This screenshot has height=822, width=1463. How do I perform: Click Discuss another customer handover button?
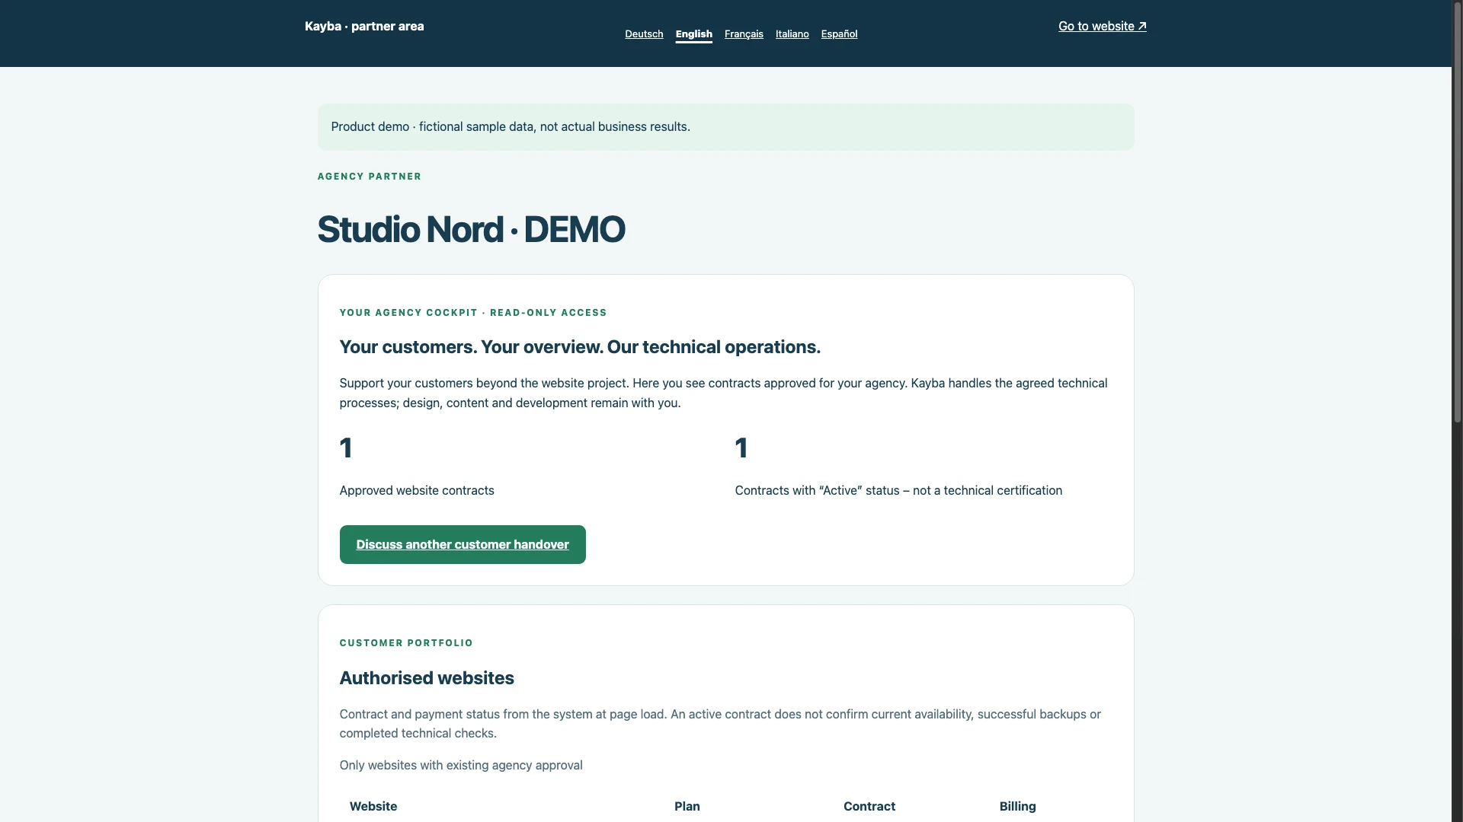pyautogui.click(x=463, y=544)
